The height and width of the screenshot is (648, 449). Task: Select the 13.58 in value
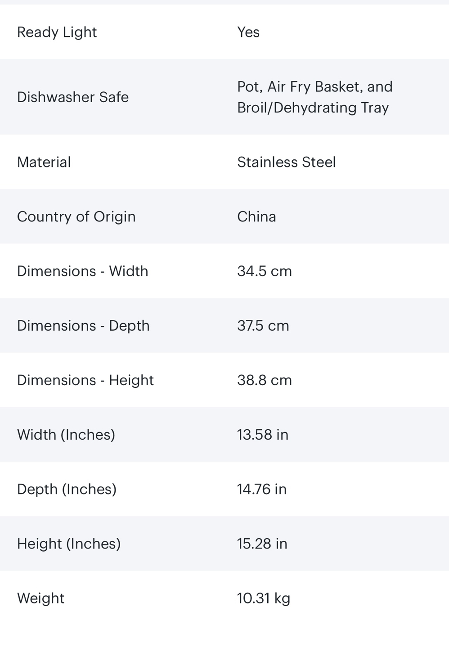point(262,434)
